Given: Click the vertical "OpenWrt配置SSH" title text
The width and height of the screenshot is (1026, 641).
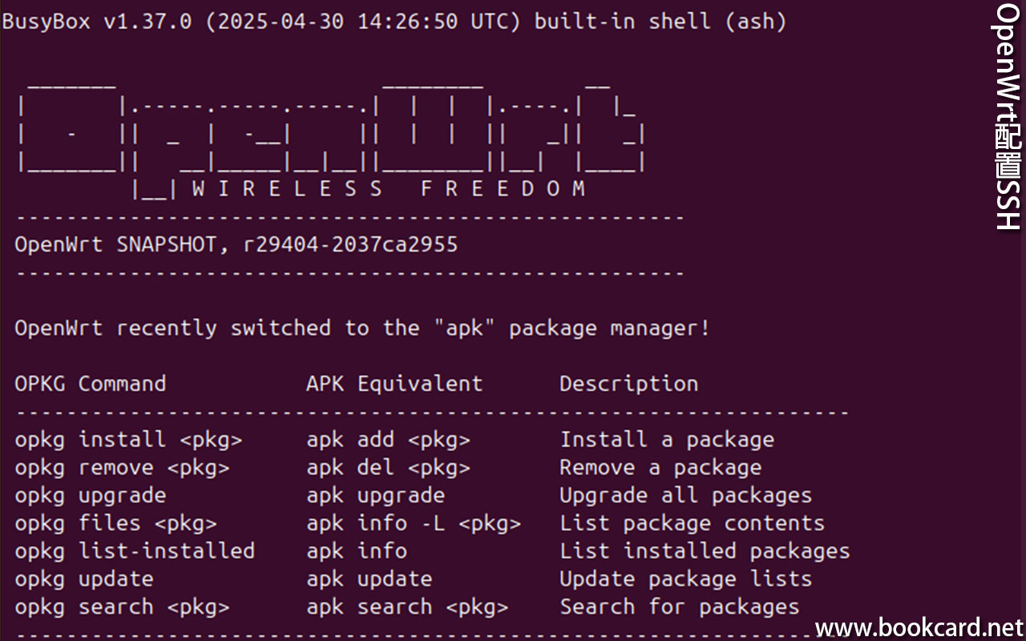Looking at the screenshot, I should pos(1007,117).
